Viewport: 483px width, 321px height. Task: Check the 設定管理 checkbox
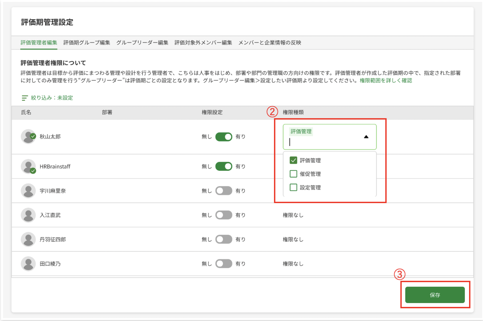point(293,187)
